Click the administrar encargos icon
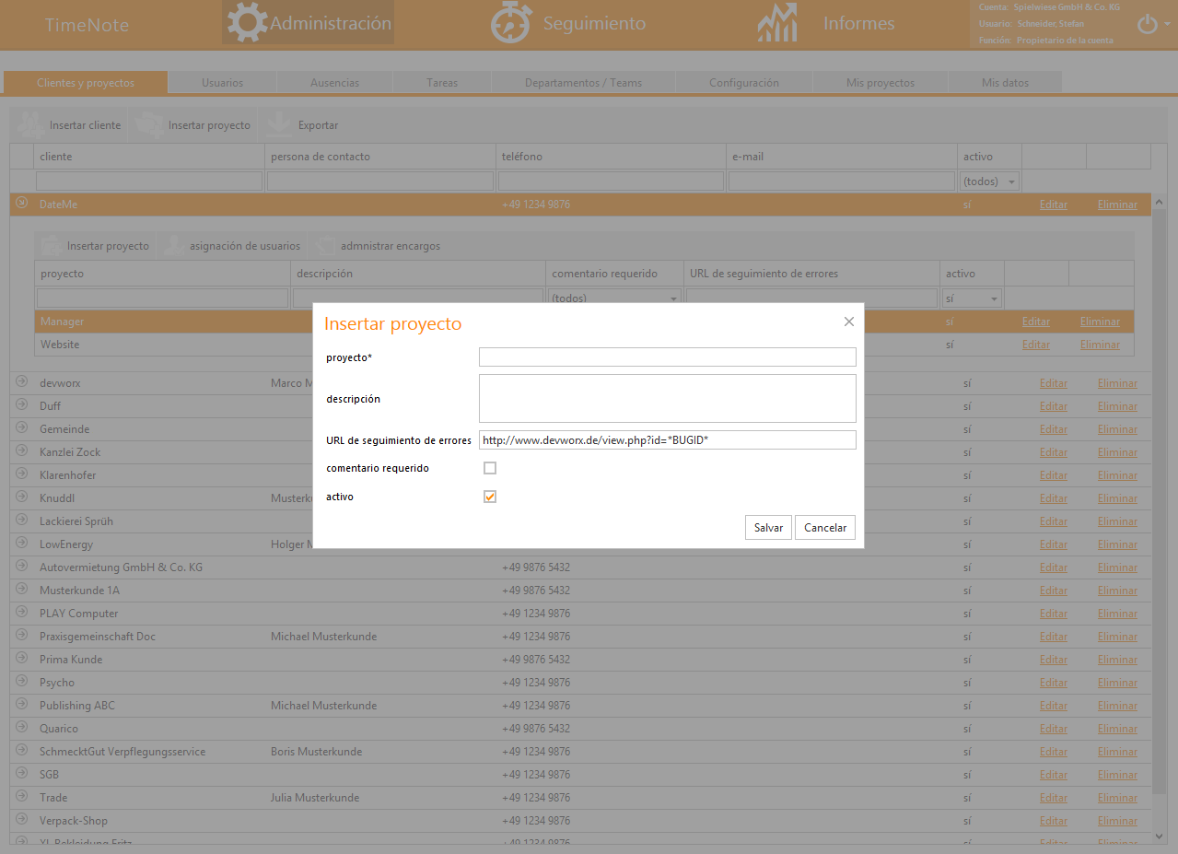The height and width of the screenshot is (854, 1178). point(322,246)
